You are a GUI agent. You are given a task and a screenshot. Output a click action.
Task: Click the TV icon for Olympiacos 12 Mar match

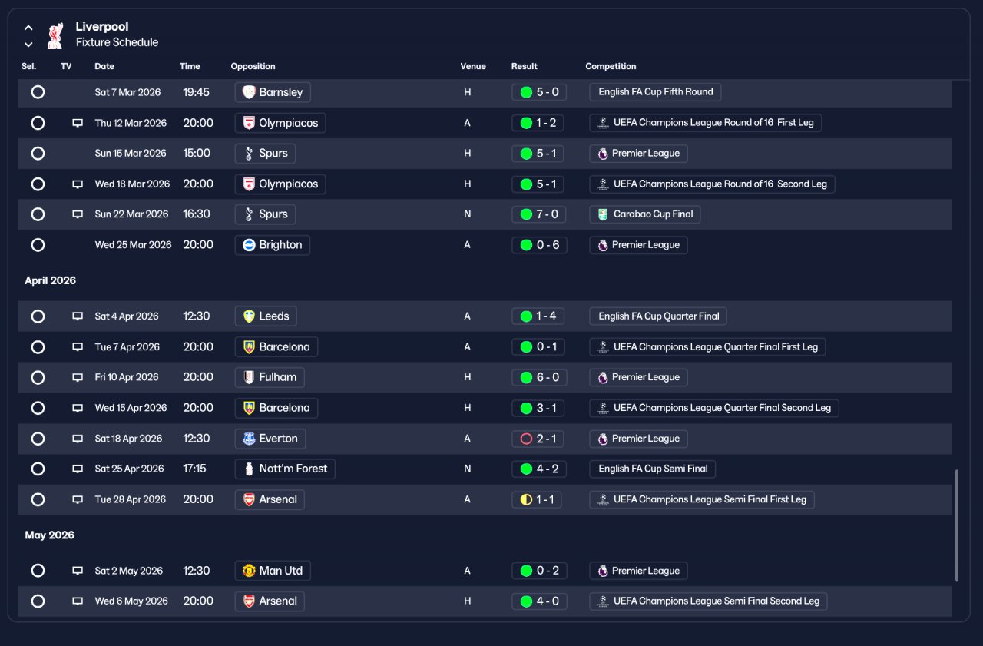tap(78, 123)
